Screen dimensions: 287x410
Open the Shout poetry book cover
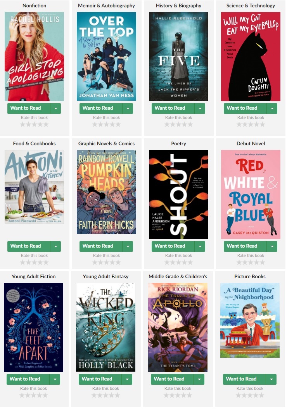pos(179,195)
